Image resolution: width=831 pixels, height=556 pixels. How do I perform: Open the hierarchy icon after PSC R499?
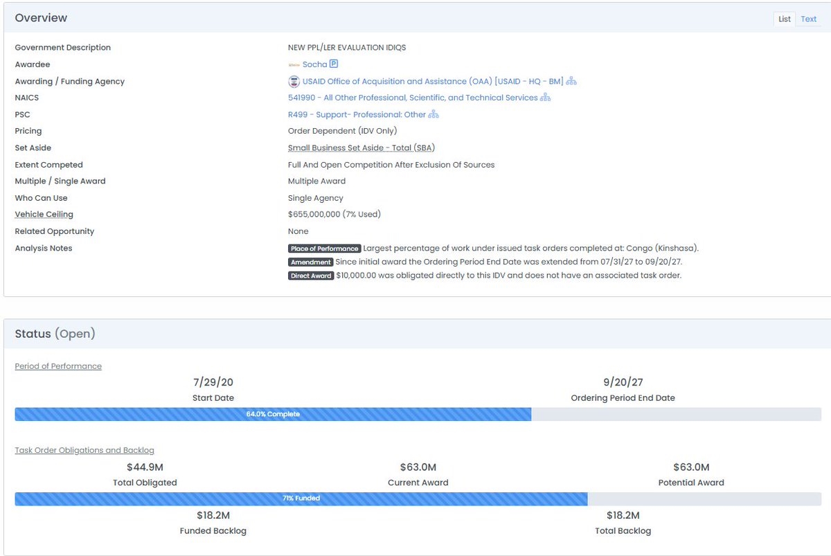434,114
